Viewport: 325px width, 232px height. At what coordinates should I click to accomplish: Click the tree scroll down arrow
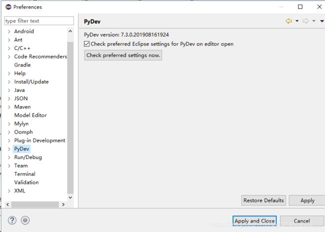[70, 197]
